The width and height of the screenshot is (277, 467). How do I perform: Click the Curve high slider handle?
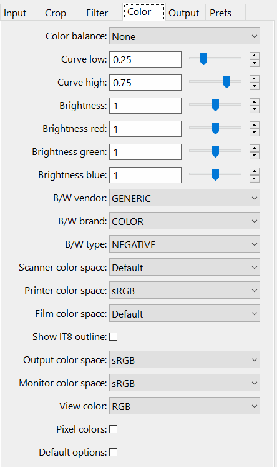pyautogui.click(x=226, y=82)
